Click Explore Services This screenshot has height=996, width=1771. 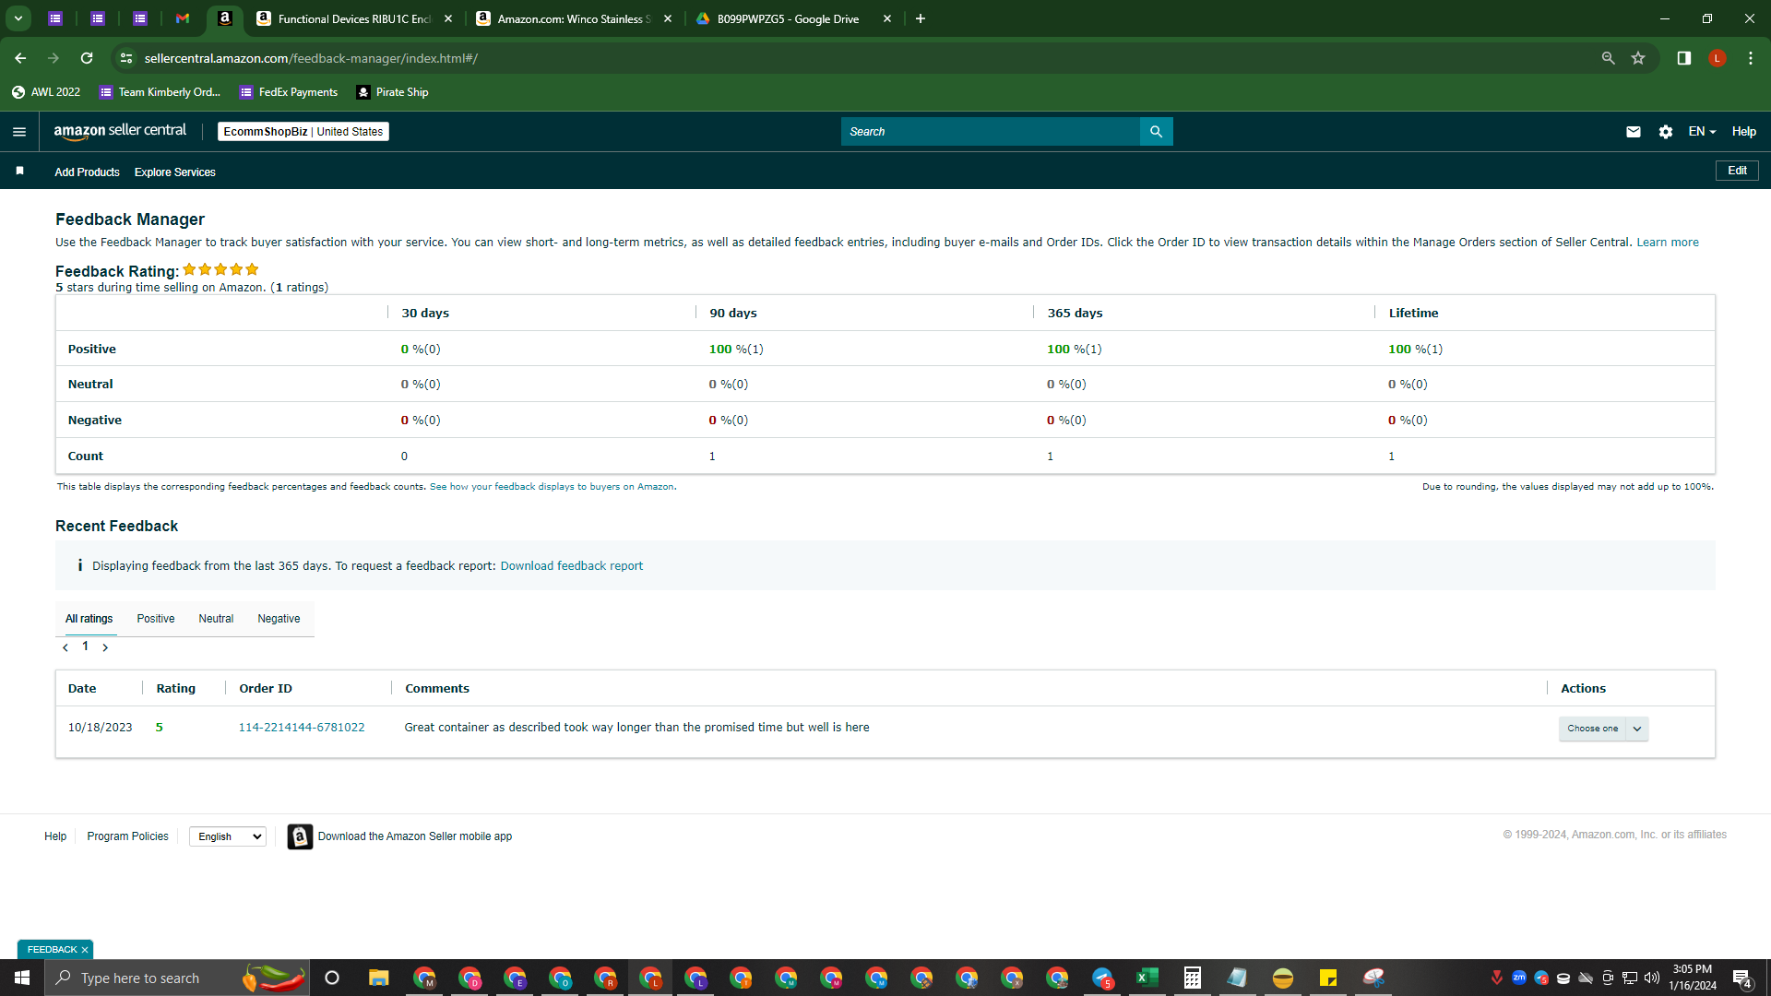coord(174,172)
